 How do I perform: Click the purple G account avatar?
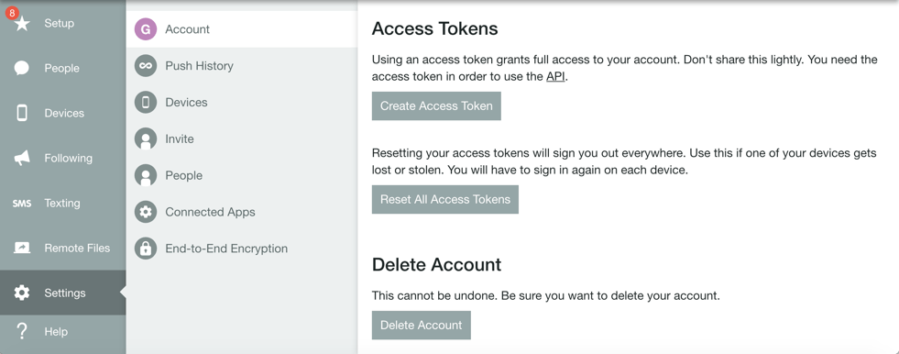pos(146,29)
